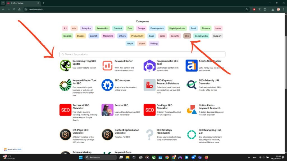Image resolution: width=287 pixels, height=161 pixels.
Task: Select the Support category tag
Action: 217,36
